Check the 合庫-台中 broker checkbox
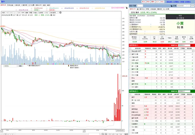This screenshot has width=195, height=135. 130,60
